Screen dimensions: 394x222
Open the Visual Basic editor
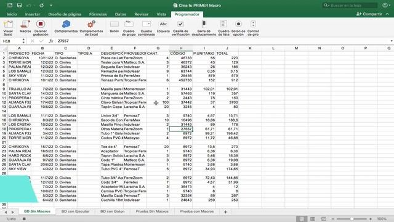(x=8, y=28)
